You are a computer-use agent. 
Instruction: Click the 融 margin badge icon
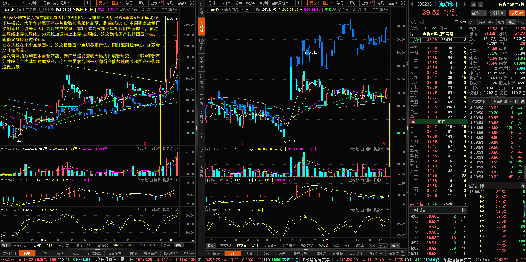(473, 5)
